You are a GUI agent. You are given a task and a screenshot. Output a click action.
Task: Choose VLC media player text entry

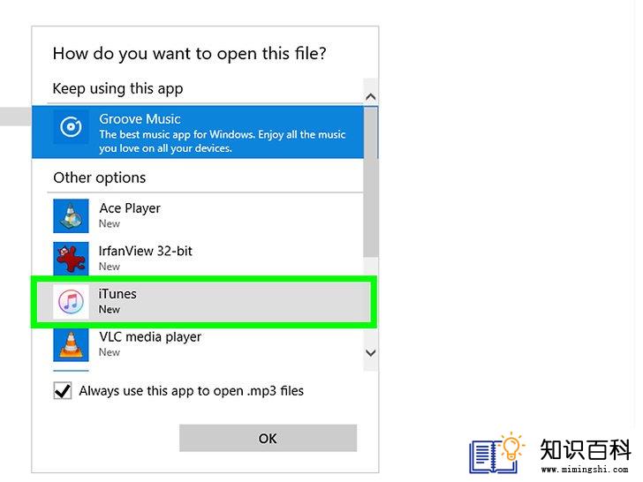[x=150, y=337]
